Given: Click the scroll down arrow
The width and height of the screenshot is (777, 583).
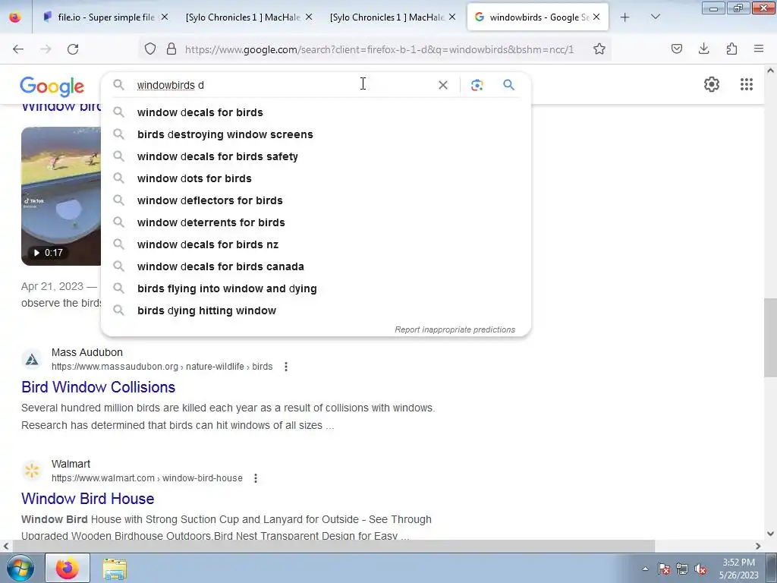Looking at the screenshot, I should [x=770, y=534].
